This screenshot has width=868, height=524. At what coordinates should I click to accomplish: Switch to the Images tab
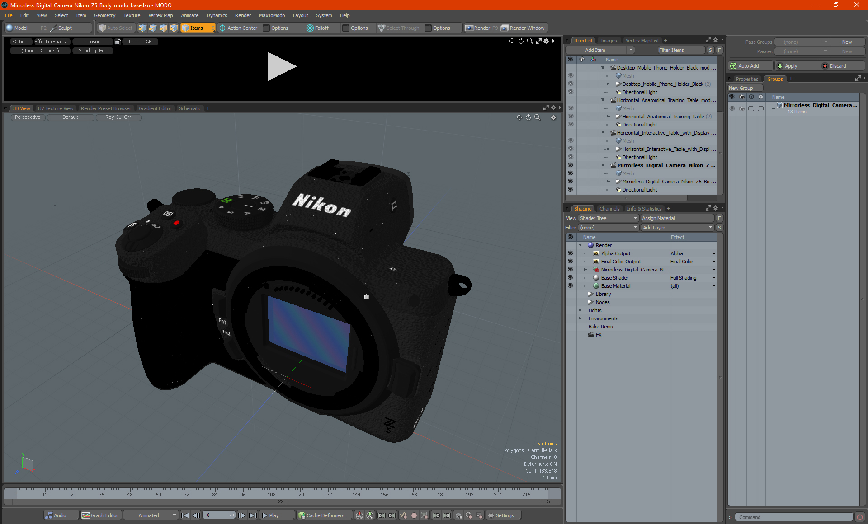click(x=609, y=41)
